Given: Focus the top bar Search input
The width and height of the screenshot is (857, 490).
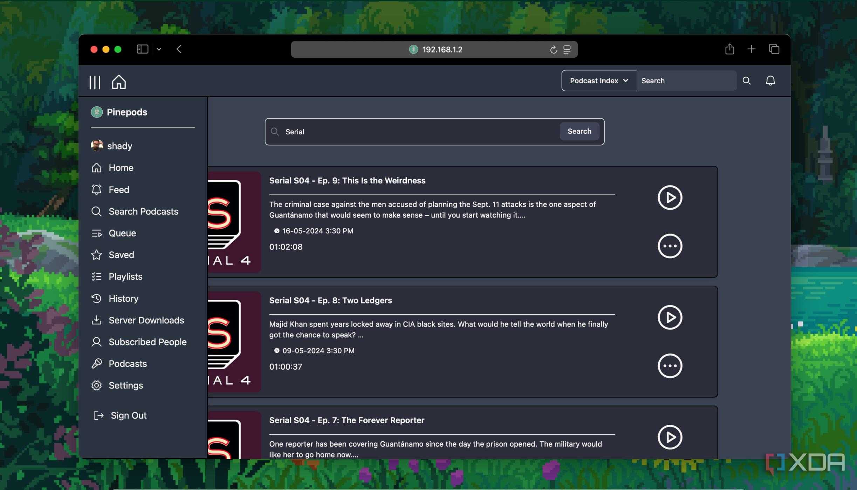Looking at the screenshot, I should tap(686, 80).
